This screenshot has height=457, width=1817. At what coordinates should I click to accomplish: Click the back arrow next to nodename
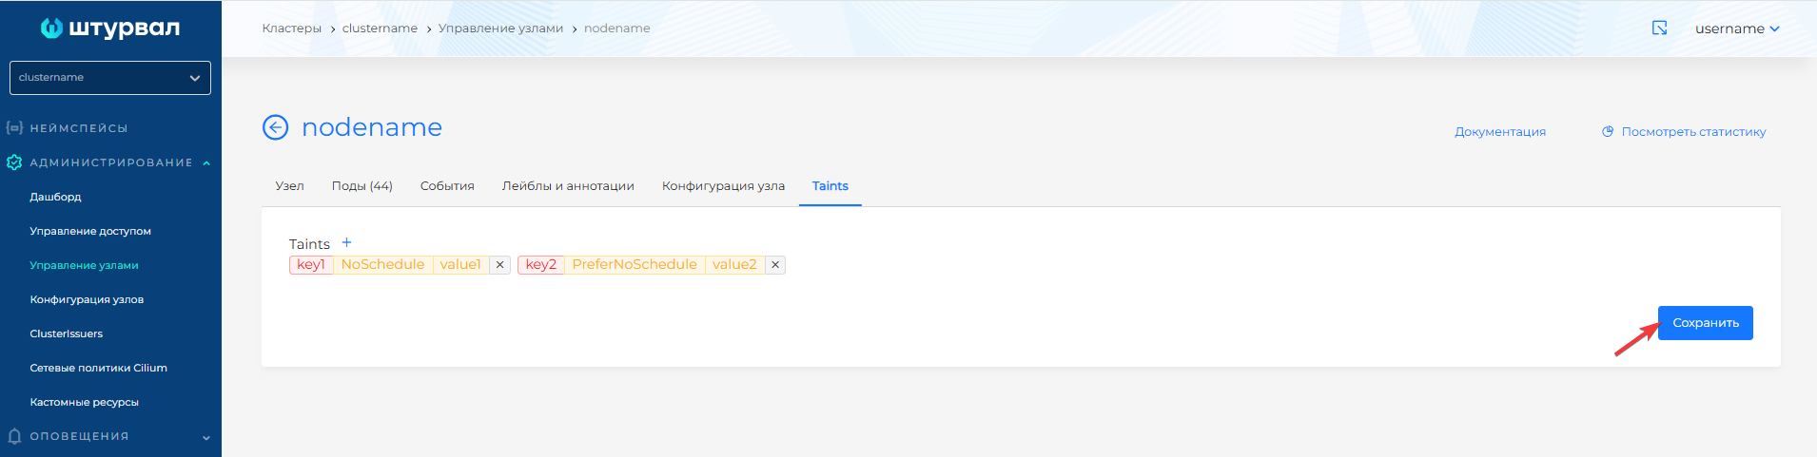(x=275, y=127)
